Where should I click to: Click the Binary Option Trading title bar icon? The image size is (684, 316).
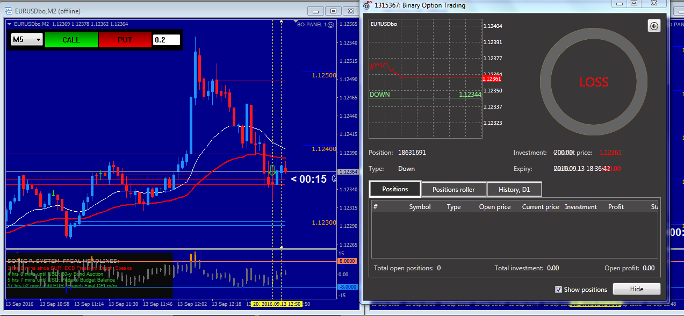click(x=367, y=5)
